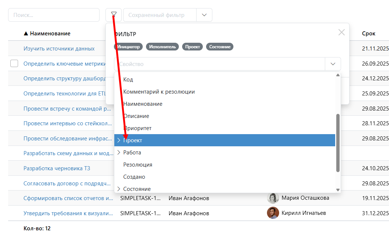Click Кирилл Игнатьев name

click(x=304, y=213)
